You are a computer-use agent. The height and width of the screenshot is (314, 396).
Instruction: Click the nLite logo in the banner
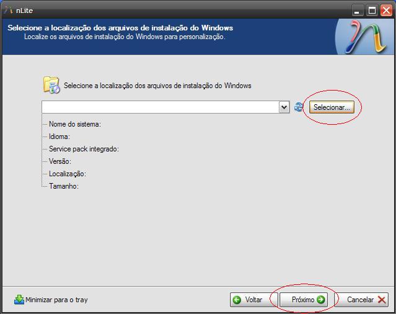click(x=365, y=37)
